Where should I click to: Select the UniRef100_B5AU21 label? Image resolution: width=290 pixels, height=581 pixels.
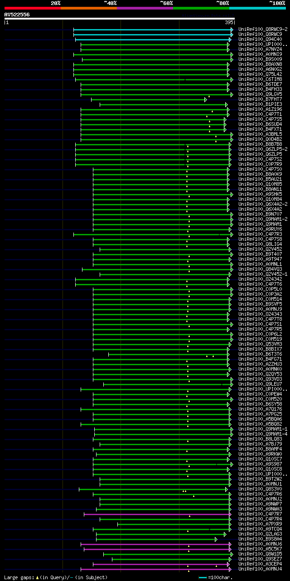(x=261, y=179)
